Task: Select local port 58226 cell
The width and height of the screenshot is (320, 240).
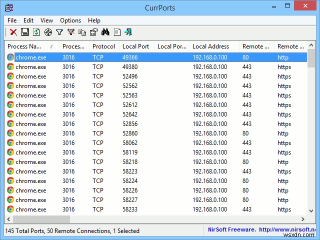Action: point(130,190)
